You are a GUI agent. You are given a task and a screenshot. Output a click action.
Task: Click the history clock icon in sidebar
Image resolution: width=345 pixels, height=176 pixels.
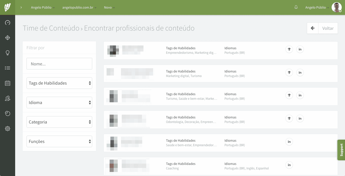[8, 113]
